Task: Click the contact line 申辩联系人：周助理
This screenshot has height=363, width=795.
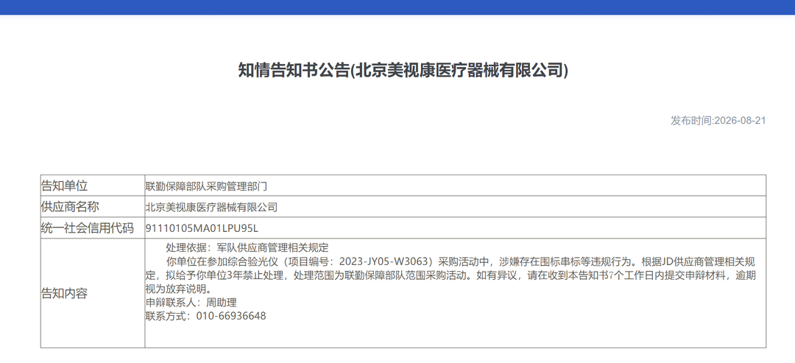Action: pyautogui.click(x=191, y=303)
